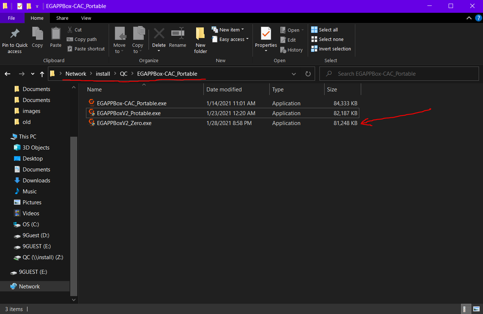The image size is (483, 314).
Task: Click Invert selection button
Action: [331, 49]
